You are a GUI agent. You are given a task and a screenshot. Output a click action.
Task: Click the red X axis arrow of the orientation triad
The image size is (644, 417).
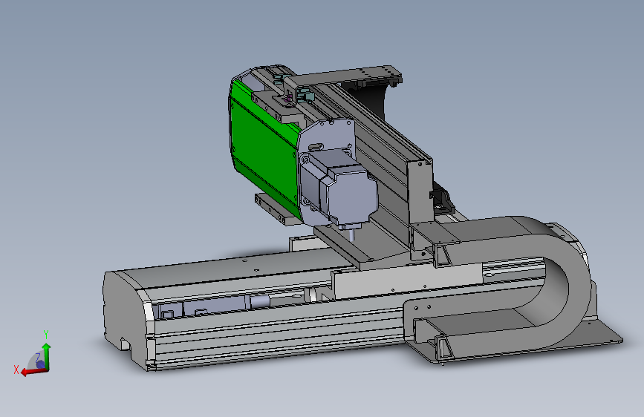[33, 372]
